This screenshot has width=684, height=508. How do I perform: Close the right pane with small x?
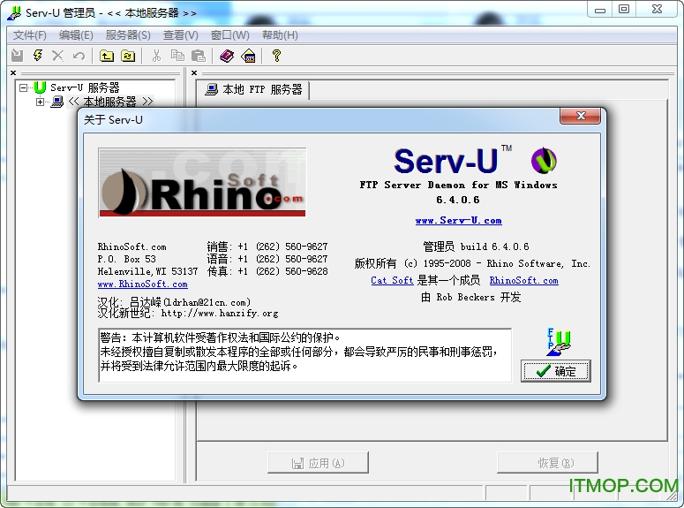pyautogui.click(x=194, y=73)
